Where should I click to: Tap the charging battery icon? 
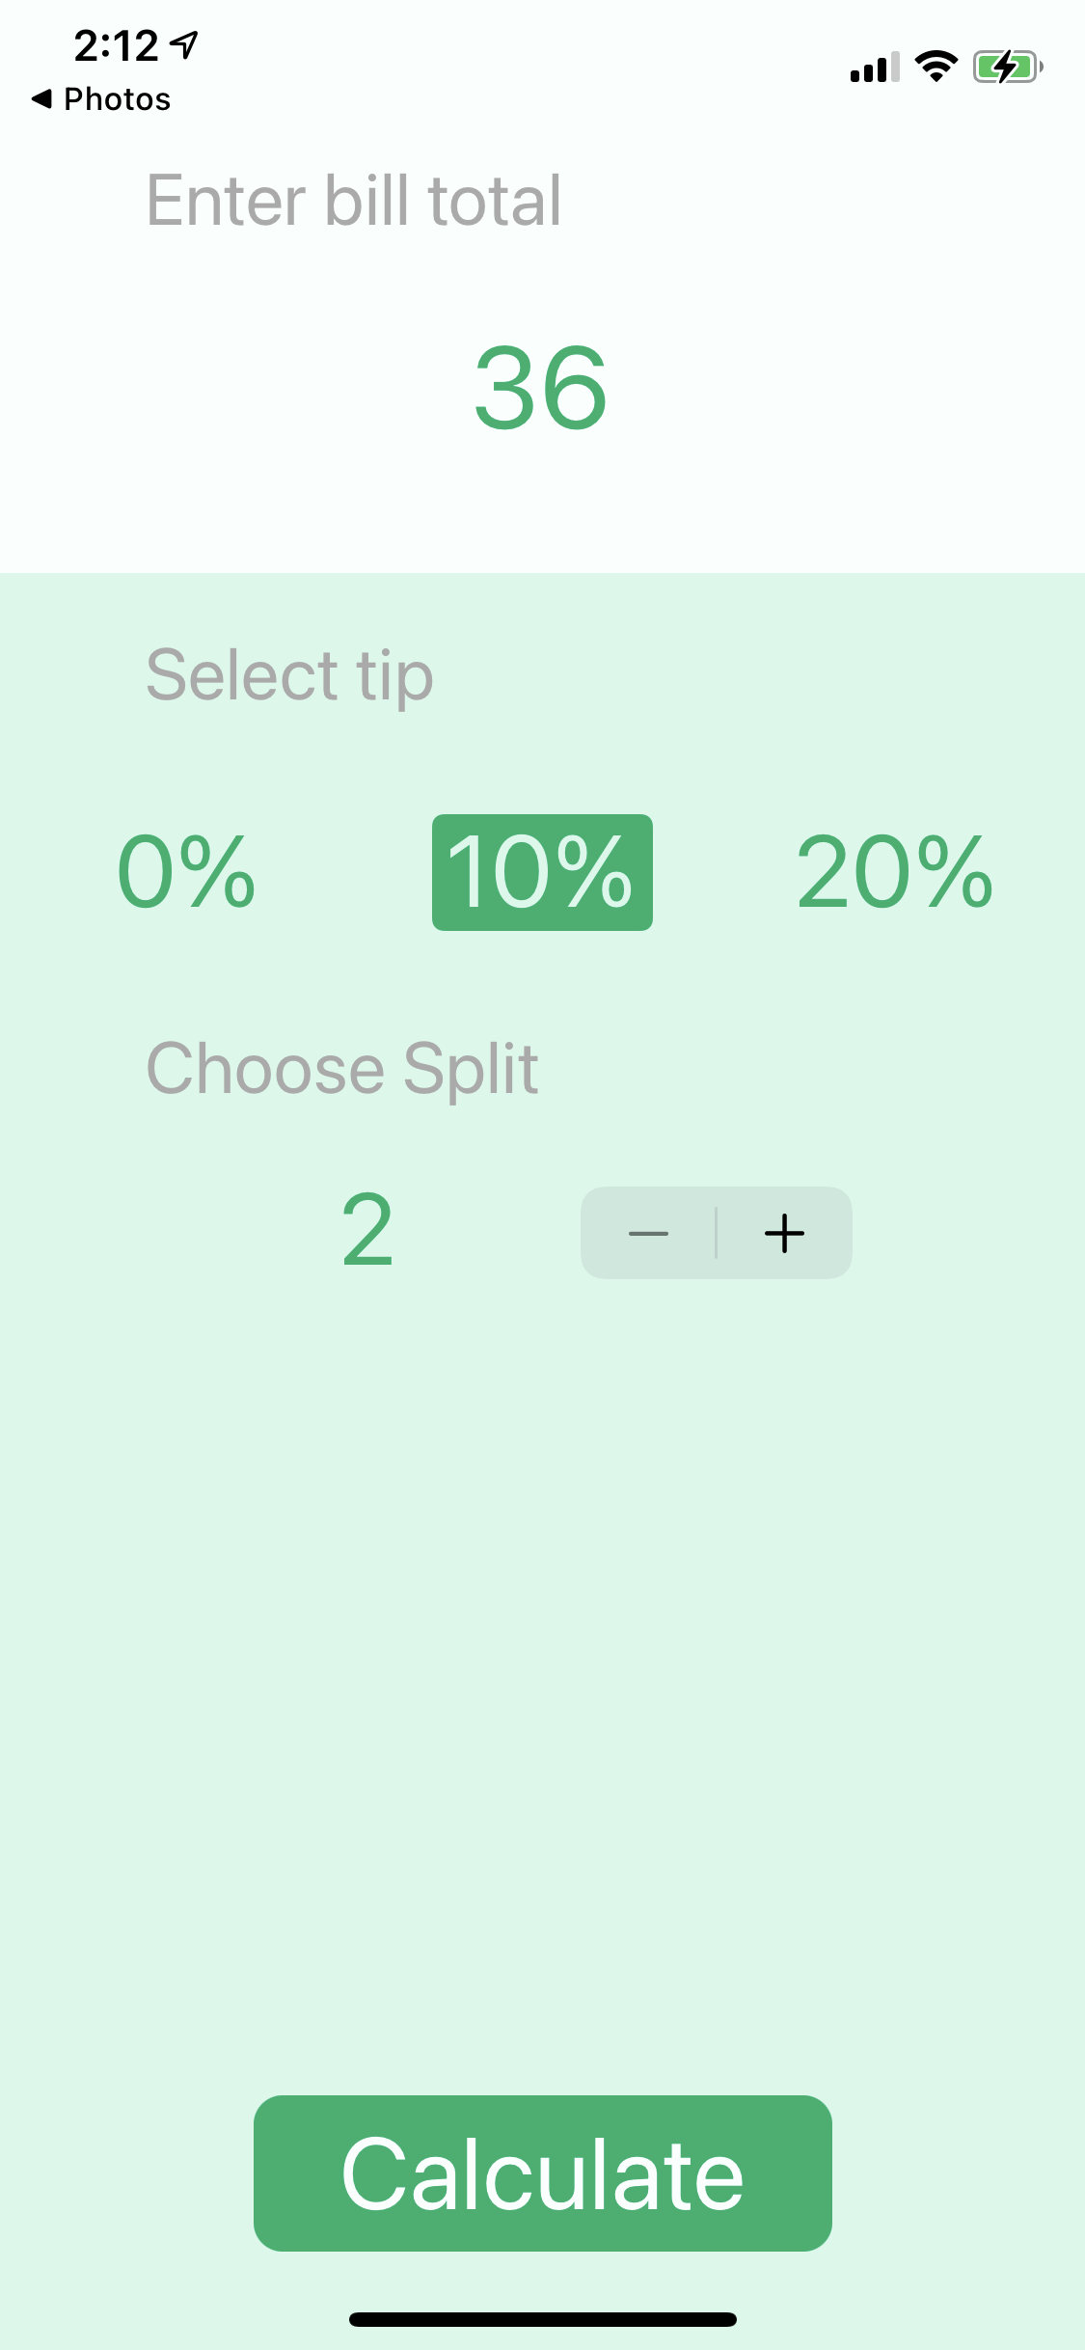click(1003, 67)
